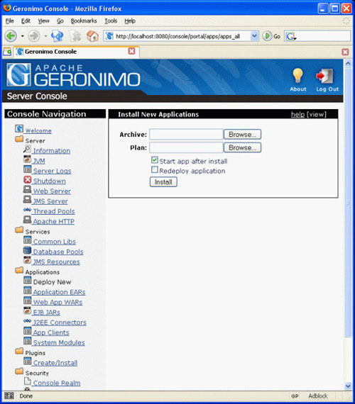The height and width of the screenshot is (404, 355).
Task: Click the JMS Server computer icon
Action: click(x=27, y=199)
